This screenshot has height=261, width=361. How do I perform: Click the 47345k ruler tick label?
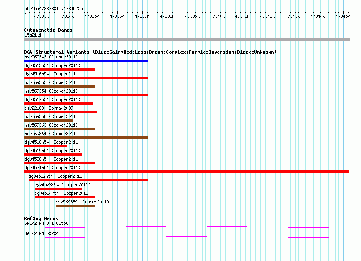343,16
